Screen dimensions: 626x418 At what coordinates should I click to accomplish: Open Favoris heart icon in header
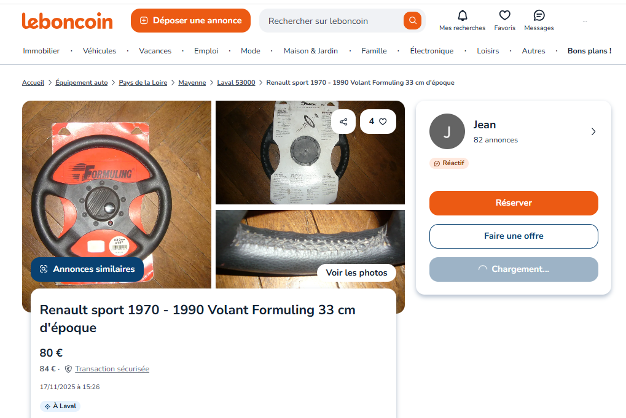pyautogui.click(x=504, y=15)
